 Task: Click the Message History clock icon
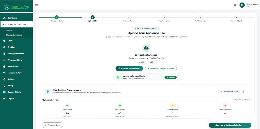click(5, 73)
